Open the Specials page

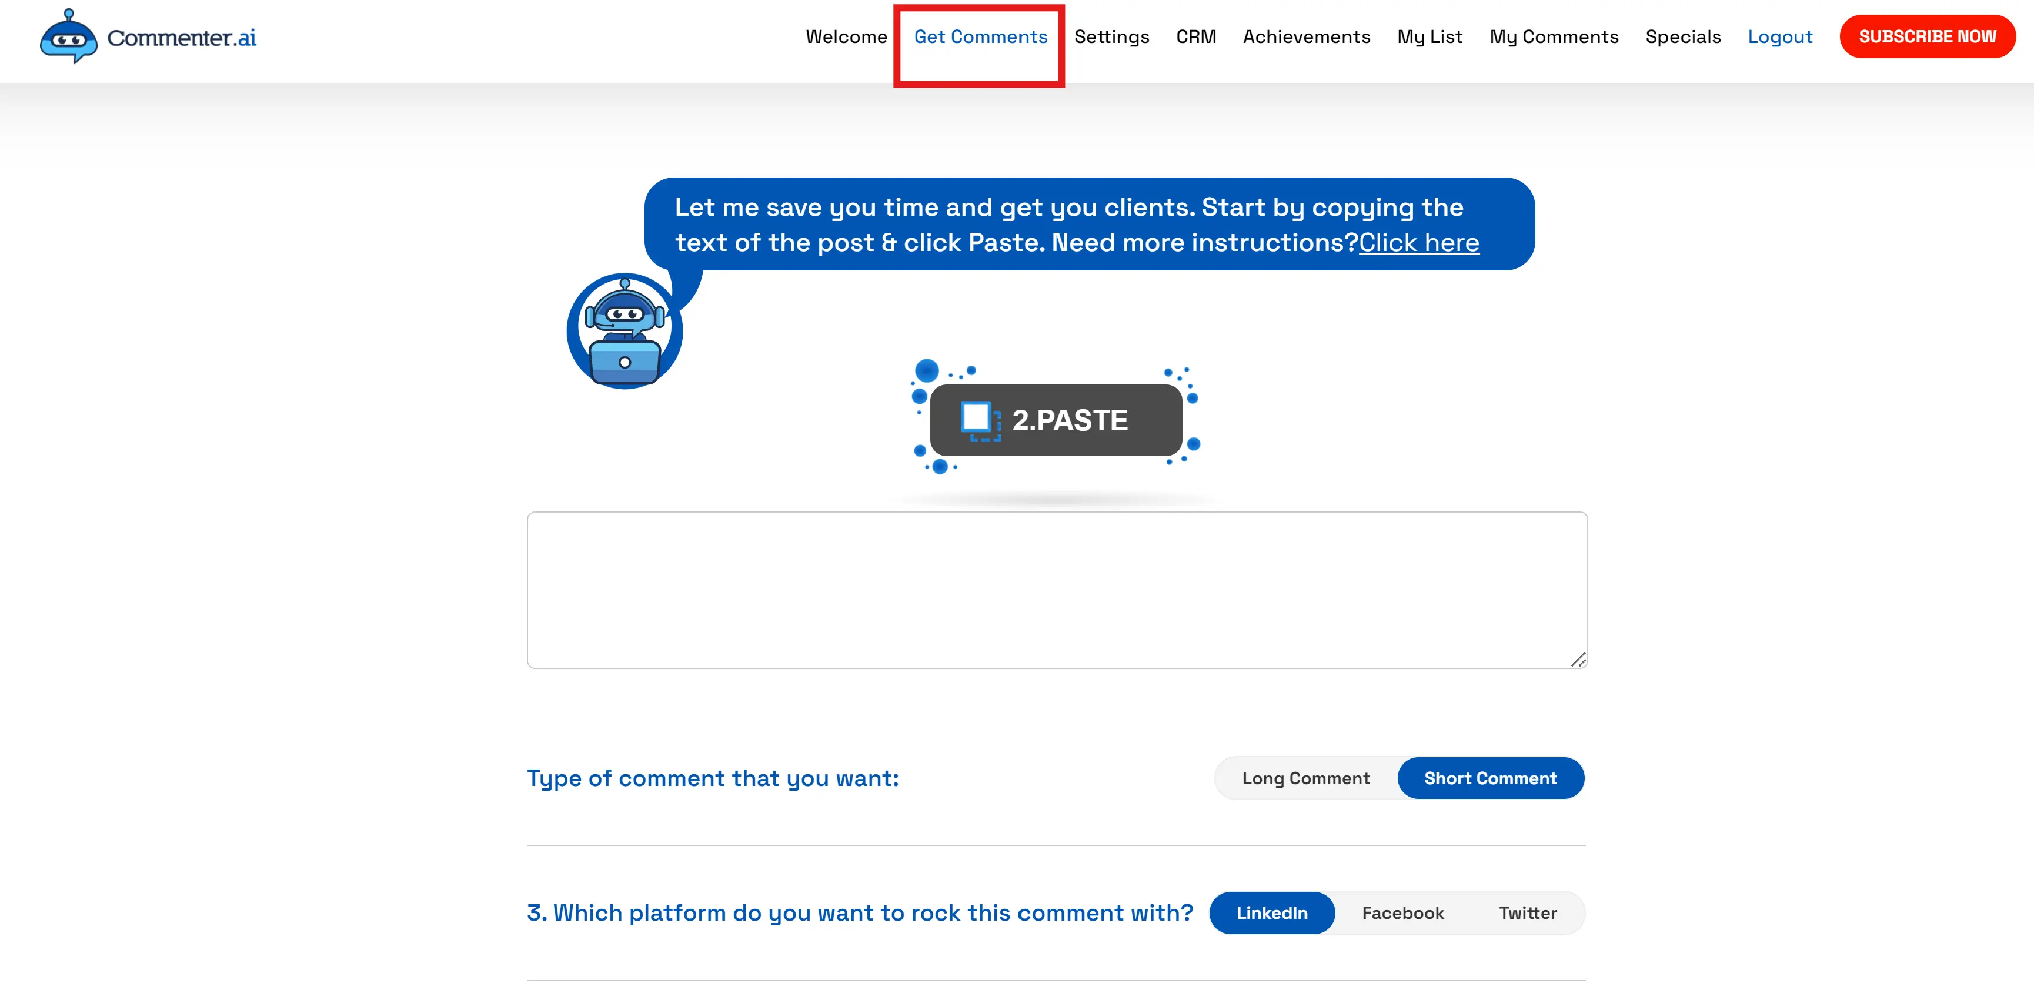coord(1682,37)
